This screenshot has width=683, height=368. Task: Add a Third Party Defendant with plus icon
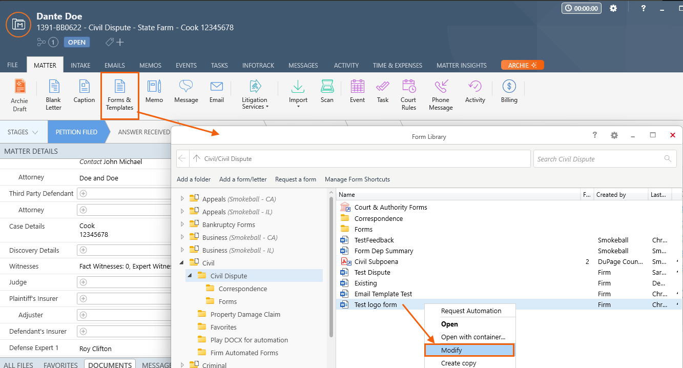click(x=84, y=194)
